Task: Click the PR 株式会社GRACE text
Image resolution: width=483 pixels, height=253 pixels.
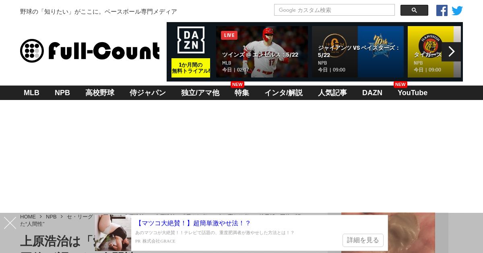Action: [x=155, y=241]
